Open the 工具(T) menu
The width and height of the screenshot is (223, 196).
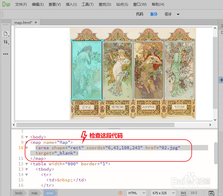tap(88, 4)
